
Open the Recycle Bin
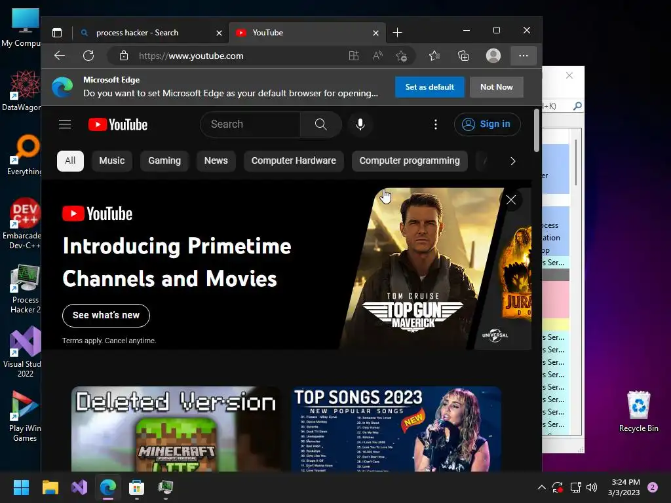(x=638, y=411)
